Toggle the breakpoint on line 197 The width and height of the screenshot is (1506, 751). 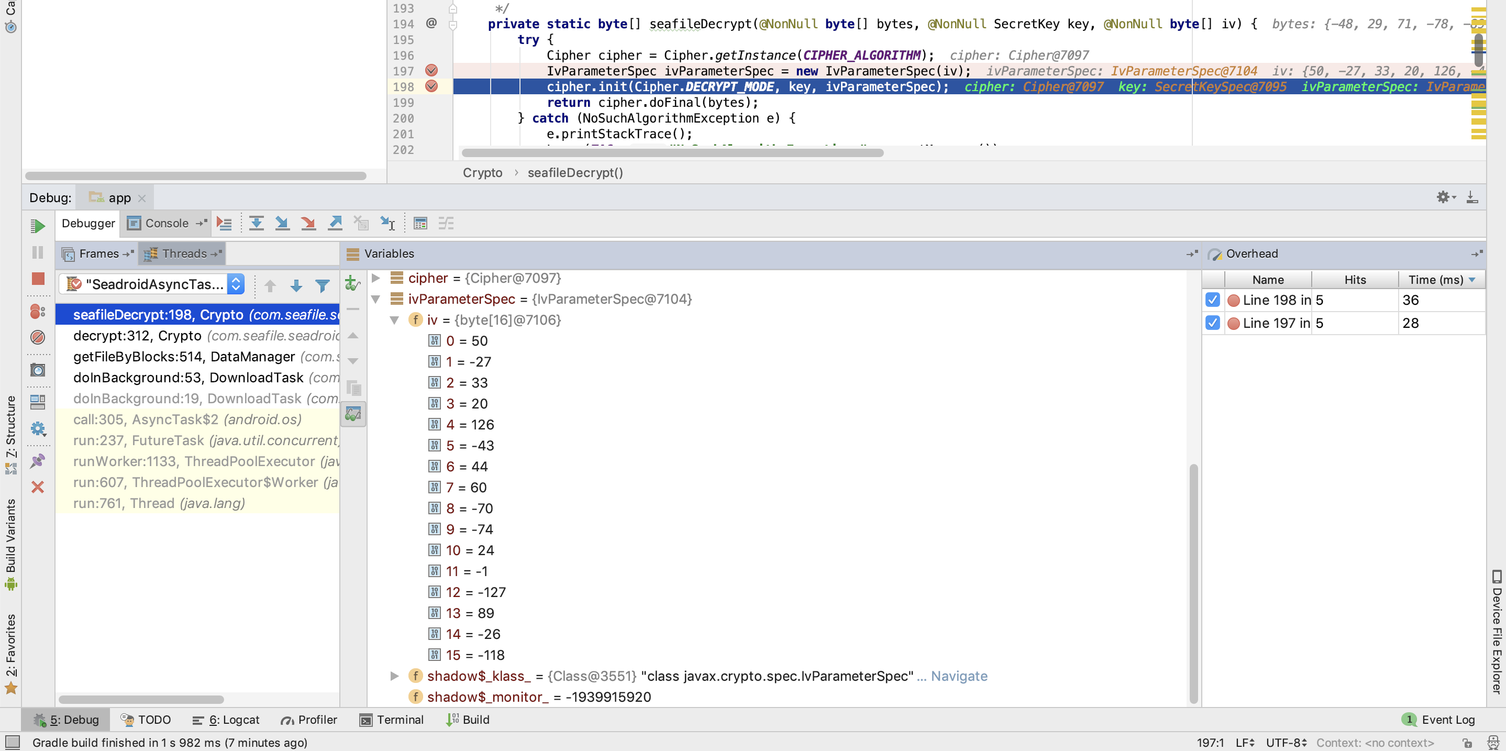tap(431, 71)
